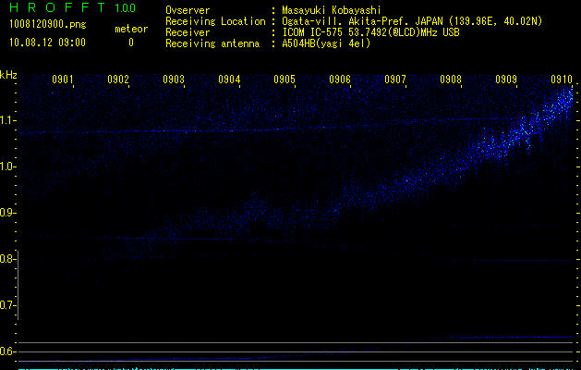
Task: Click the 0904 time marker
Action: (229, 80)
